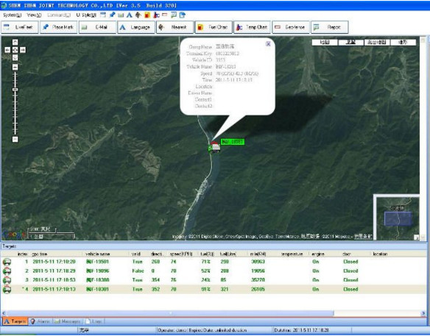Click the LiveFleet toolbar button

click(x=20, y=27)
